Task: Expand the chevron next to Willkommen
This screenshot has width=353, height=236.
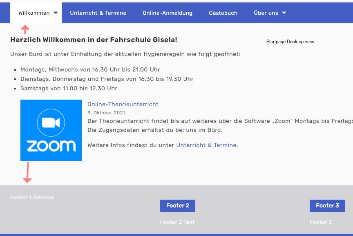Action: (56, 13)
